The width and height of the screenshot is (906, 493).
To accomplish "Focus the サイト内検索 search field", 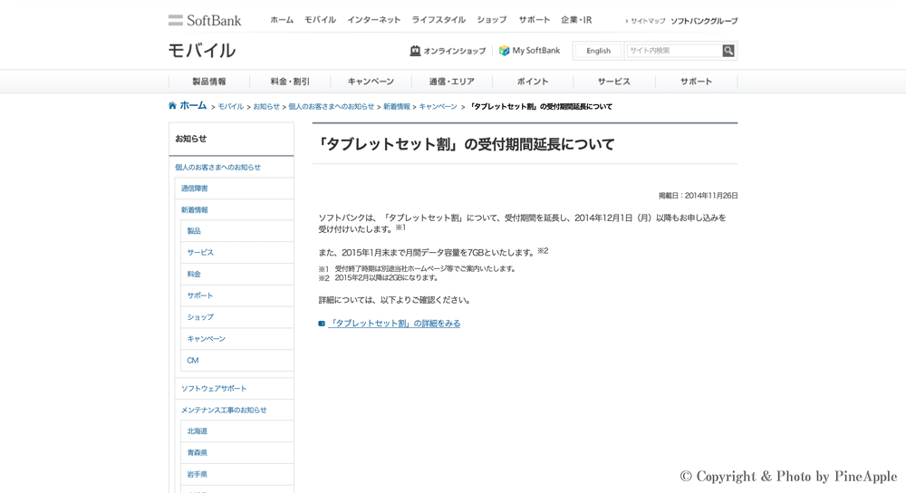I will pyautogui.click(x=674, y=51).
